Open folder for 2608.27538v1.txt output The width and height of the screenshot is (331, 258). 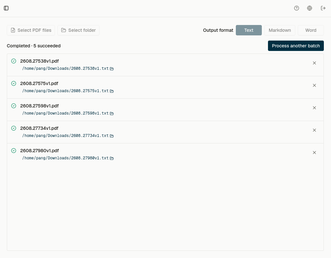pyautogui.click(x=112, y=68)
